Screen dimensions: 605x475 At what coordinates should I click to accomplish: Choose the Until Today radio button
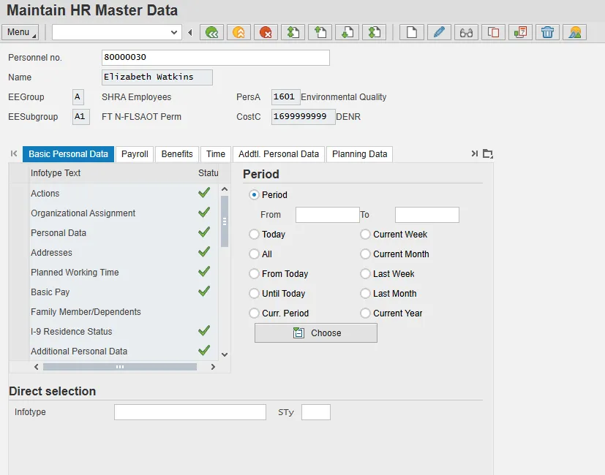(255, 294)
